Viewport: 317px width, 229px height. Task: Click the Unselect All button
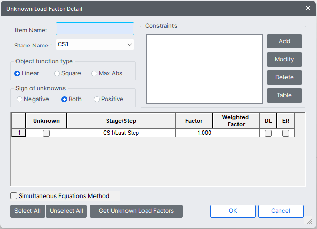pos(66,211)
